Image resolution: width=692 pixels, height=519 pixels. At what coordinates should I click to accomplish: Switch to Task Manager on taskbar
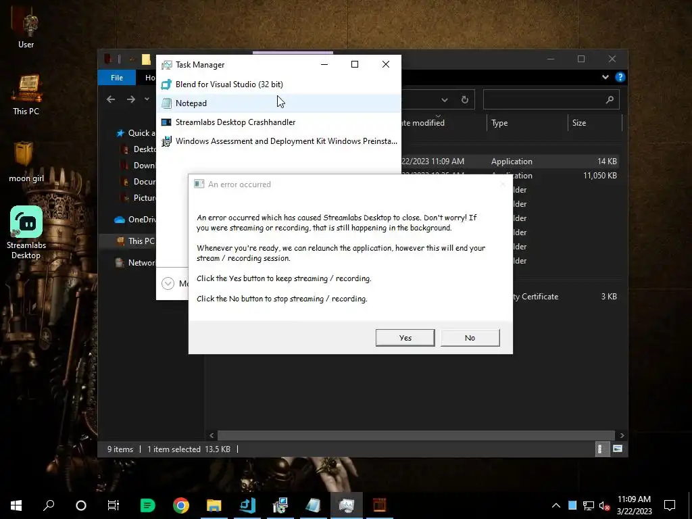347,505
